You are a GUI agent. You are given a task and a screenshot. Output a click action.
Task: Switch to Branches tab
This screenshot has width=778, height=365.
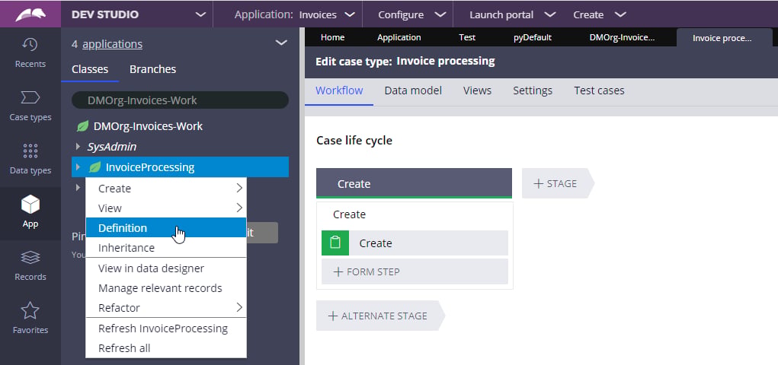point(153,69)
